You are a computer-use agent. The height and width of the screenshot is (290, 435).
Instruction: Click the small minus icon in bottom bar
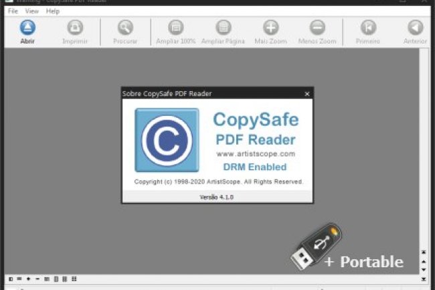(x=37, y=279)
